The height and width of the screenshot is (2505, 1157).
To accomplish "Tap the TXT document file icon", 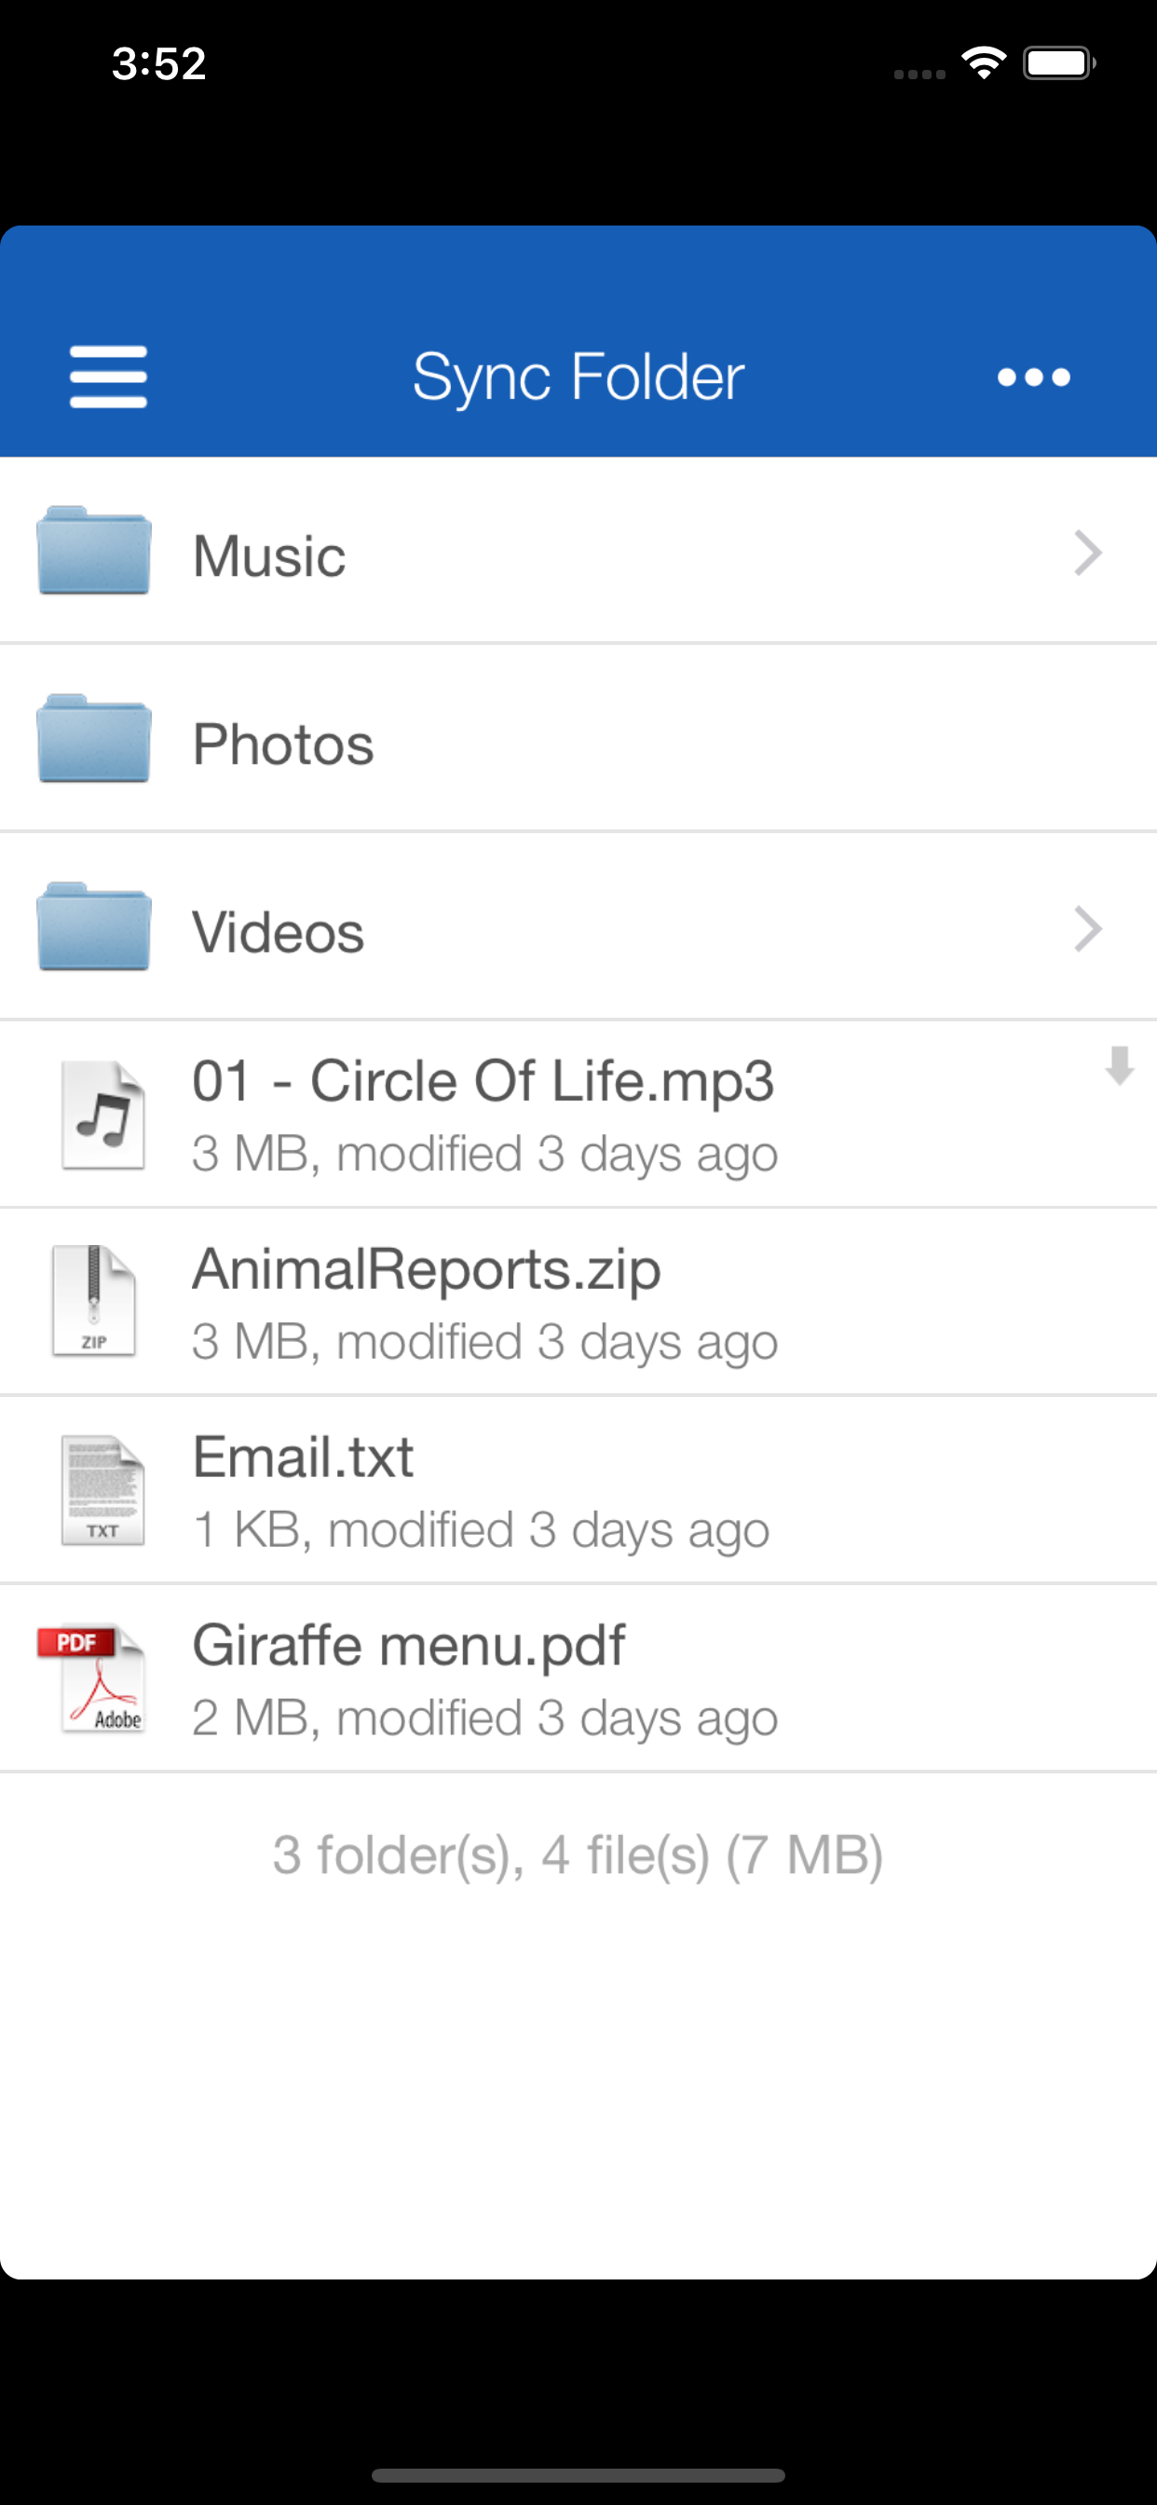I will click(x=103, y=1491).
